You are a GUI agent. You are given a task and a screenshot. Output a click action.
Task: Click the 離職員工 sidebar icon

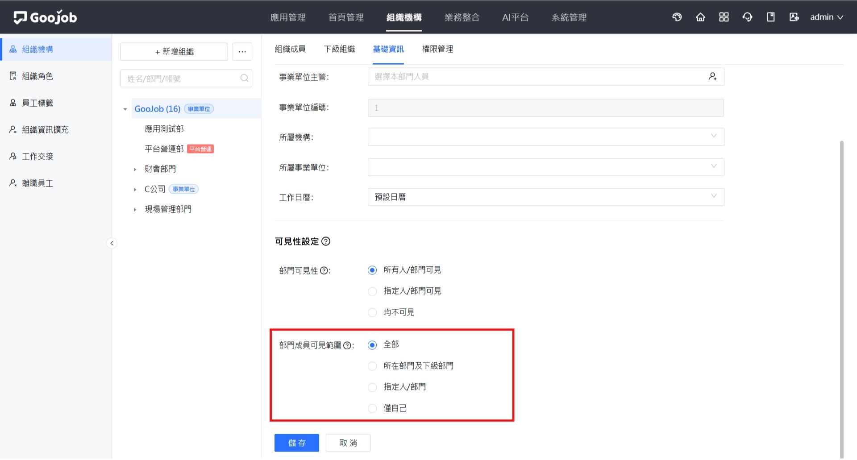point(13,183)
